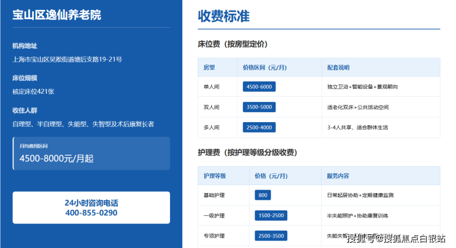Click the 月均费用区间 small label
This screenshot has height=248, width=456.
(33, 146)
